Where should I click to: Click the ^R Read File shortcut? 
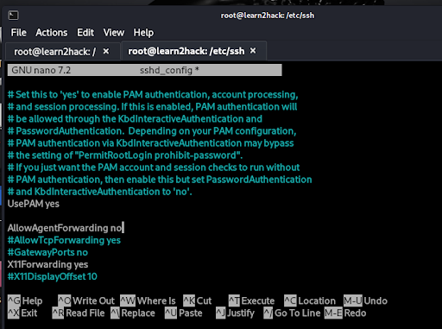(x=79, y=313)
